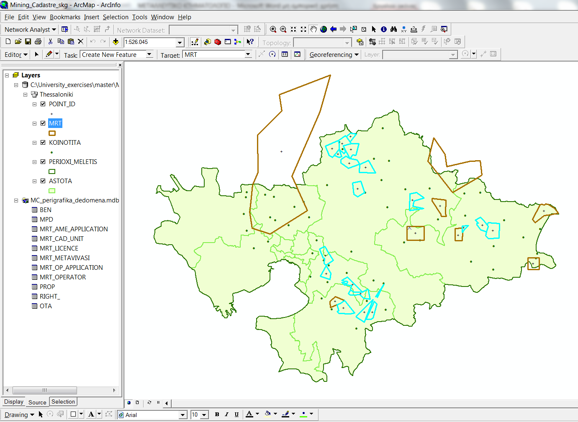Viewport: 578px width, 422px height.
Task: Hide the ASTOTA layer
Action: [43, 181]
